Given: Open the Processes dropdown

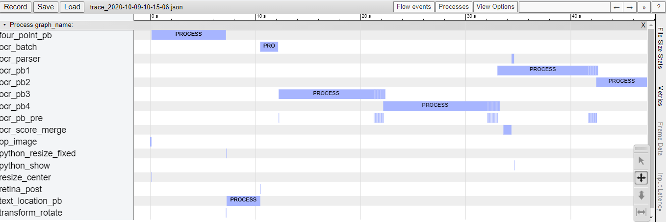Looking at the screenshot, I should 454,7.
